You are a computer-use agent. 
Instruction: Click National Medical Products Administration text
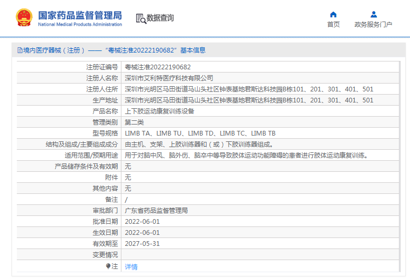(x=80, y=24)
